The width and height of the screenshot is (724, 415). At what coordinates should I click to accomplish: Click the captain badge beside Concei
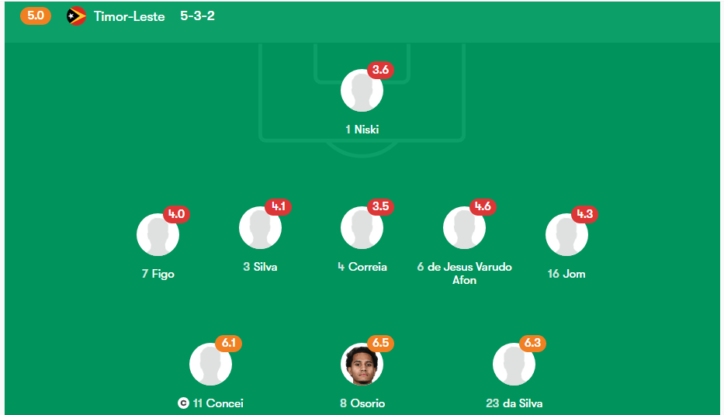click(183, 403)
